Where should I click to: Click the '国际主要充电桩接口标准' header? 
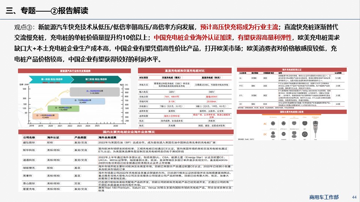point(292,112)
